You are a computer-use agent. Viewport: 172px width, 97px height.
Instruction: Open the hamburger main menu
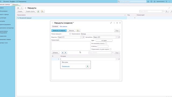coord(1,1)
